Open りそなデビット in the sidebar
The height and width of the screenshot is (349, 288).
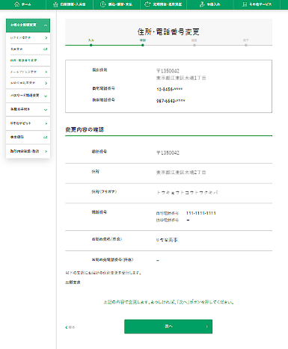pos(28,123)
